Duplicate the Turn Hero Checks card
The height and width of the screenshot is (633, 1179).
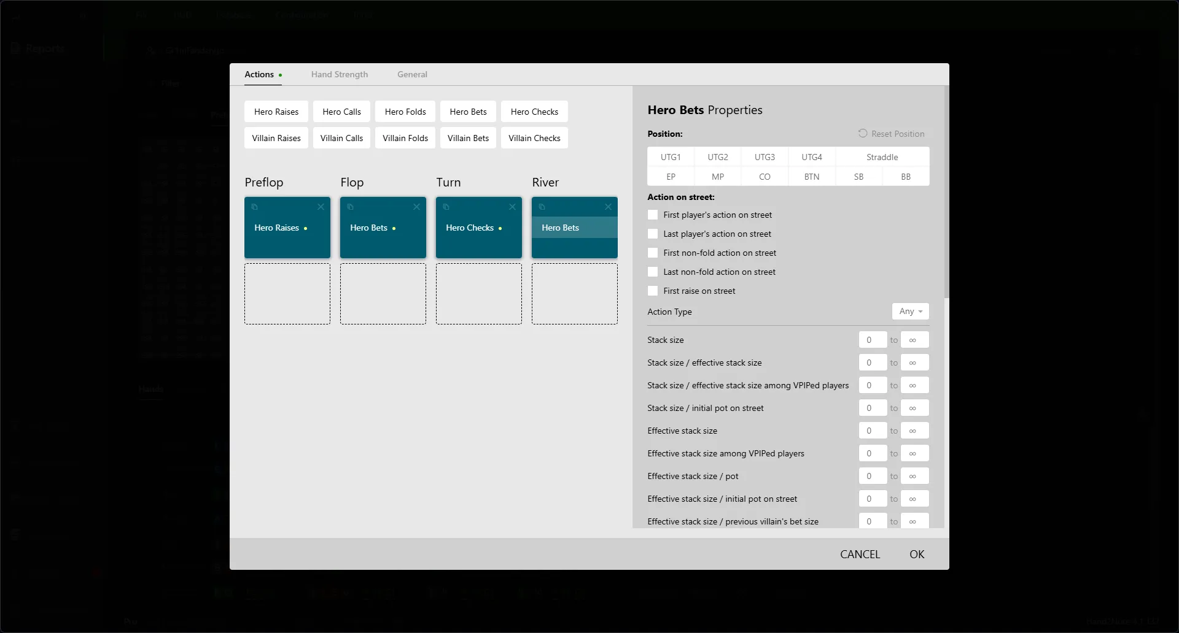[x=446, y=207]
